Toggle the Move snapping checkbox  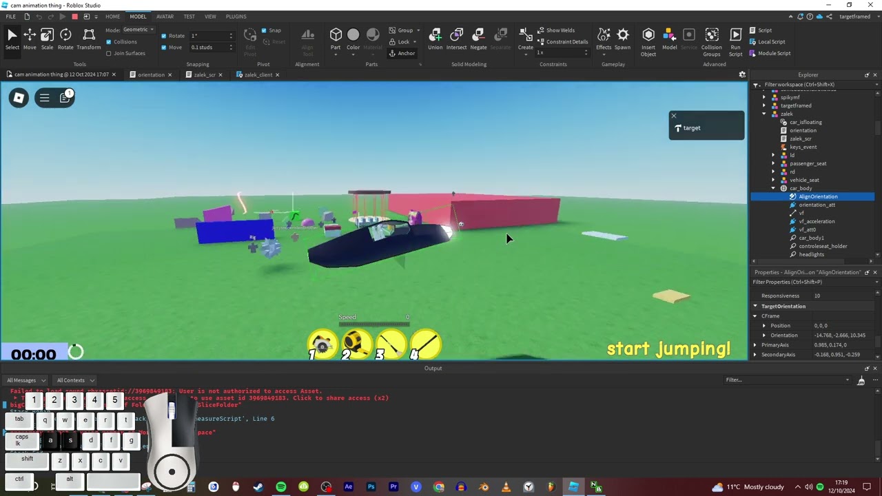164,48
